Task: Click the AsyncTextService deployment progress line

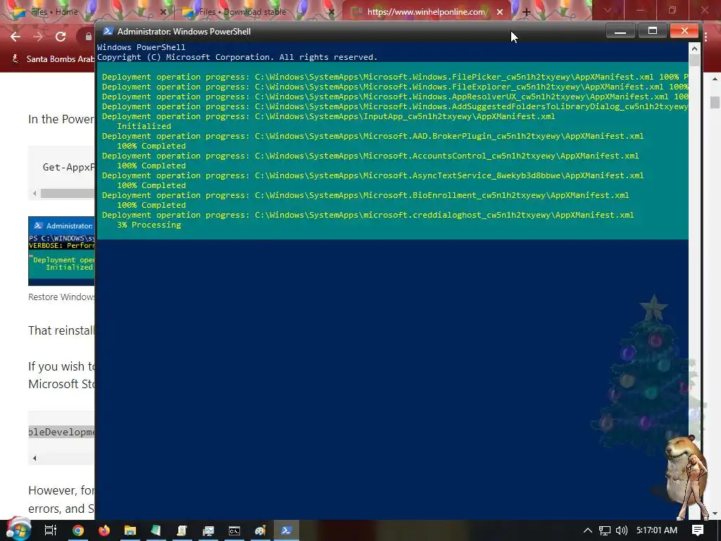Action: [x=373, y=175]
